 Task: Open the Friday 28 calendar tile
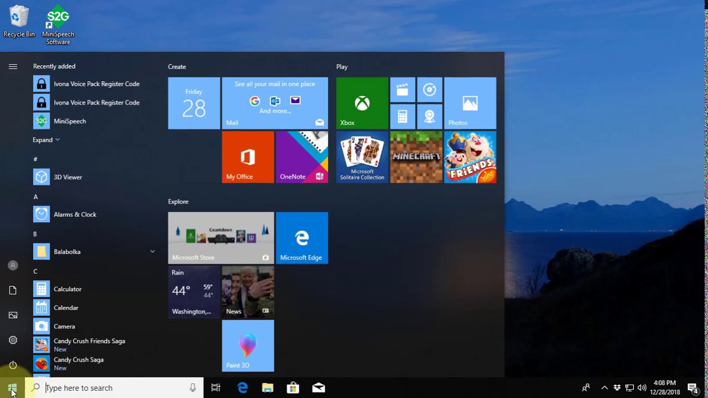[x=194, y=103]
